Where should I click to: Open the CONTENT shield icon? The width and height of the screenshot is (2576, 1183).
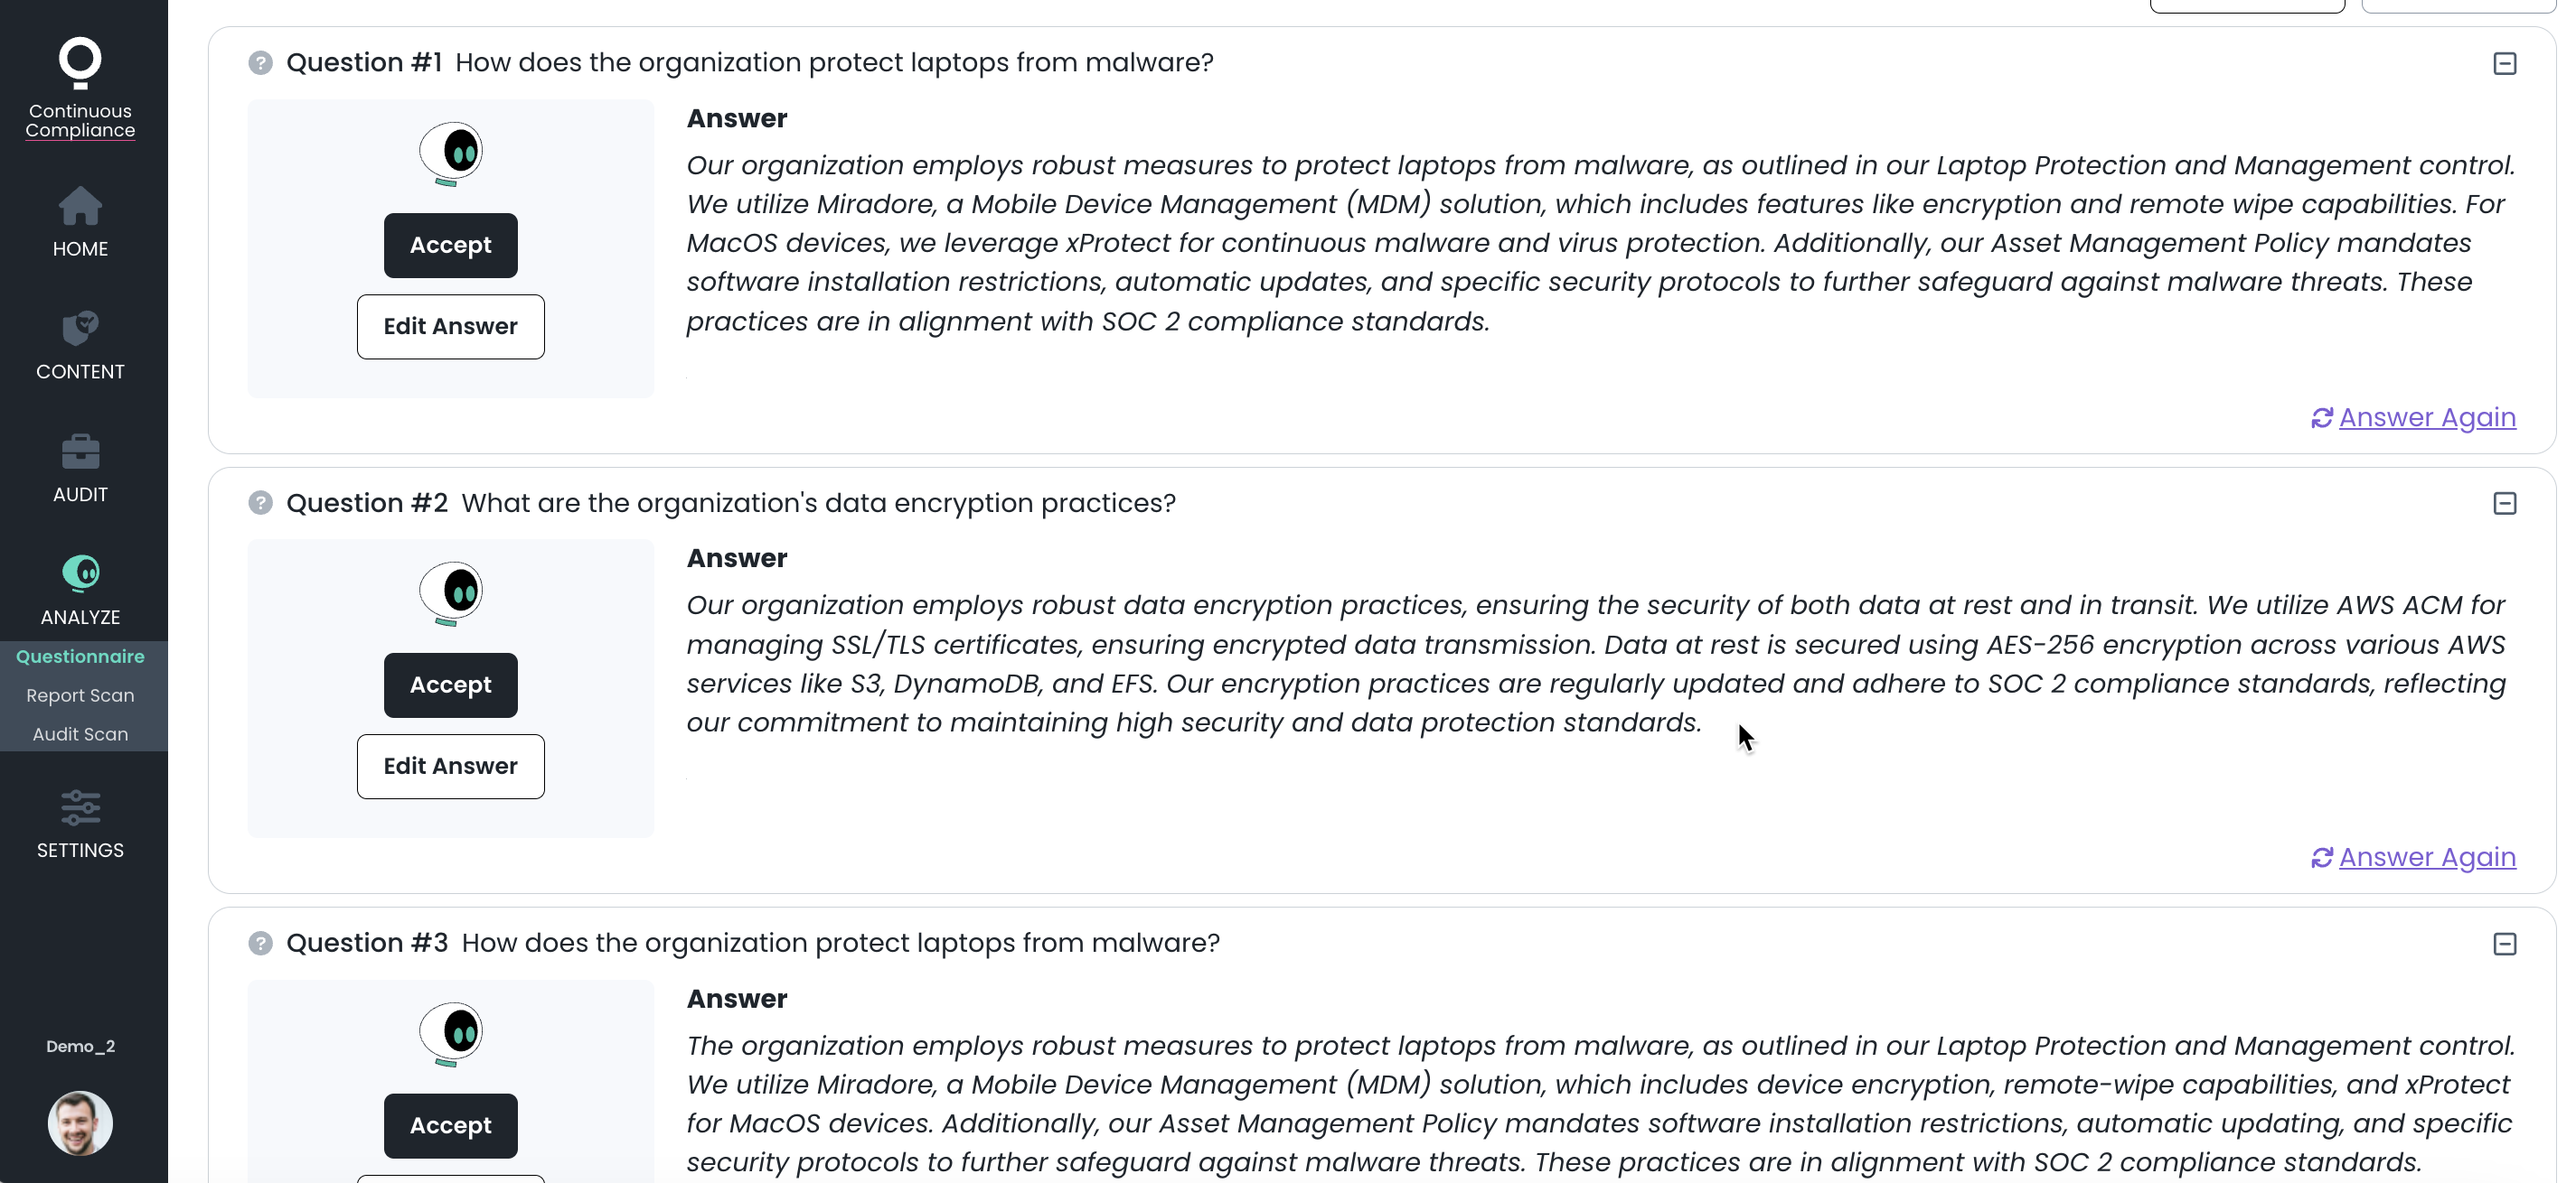[x=80, y=328]
